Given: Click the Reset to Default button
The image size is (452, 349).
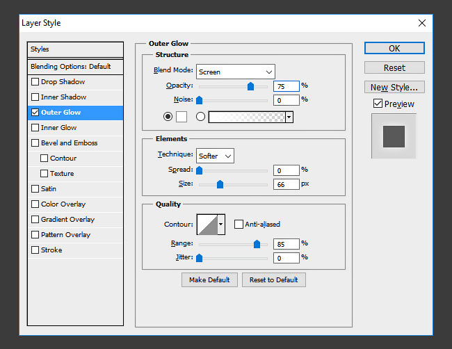Looking at the screenshot, I should click(x=274, y=280).
